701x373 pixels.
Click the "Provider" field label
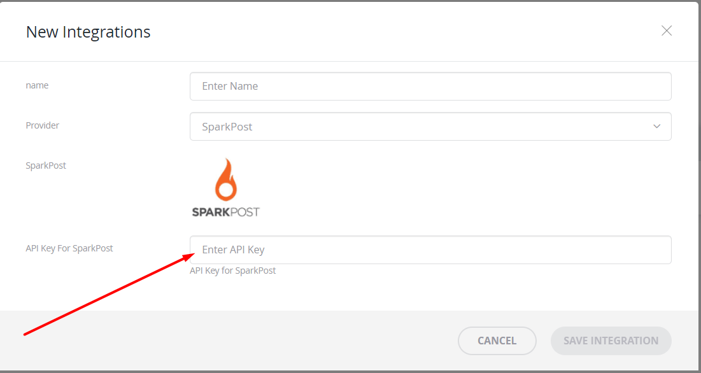click(x=43, y=125)
